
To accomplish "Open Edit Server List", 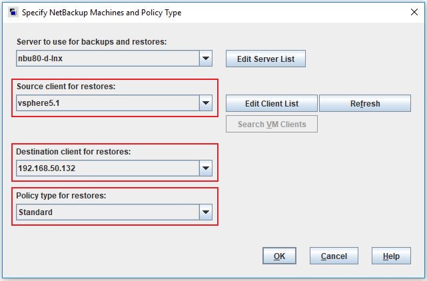I will point(265,59).
